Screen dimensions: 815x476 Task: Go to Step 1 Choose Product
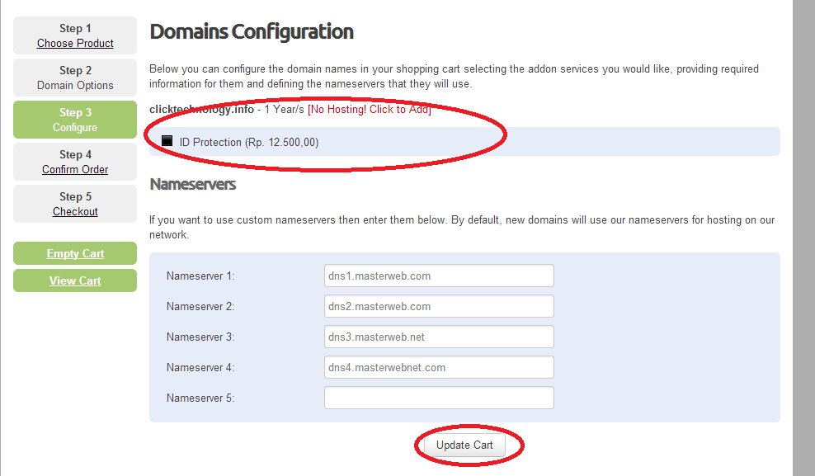75,35
